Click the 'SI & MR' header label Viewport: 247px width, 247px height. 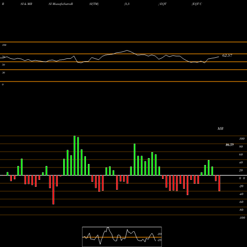click(x=26, y=4)
